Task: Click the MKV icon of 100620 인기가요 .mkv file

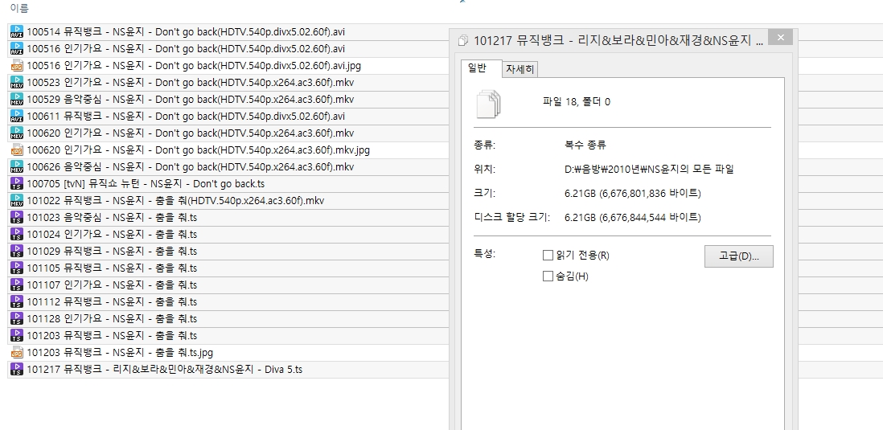Action: (17, 133)
